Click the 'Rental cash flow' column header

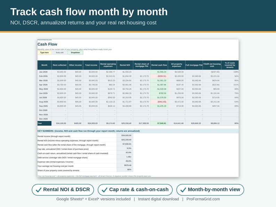159,65
